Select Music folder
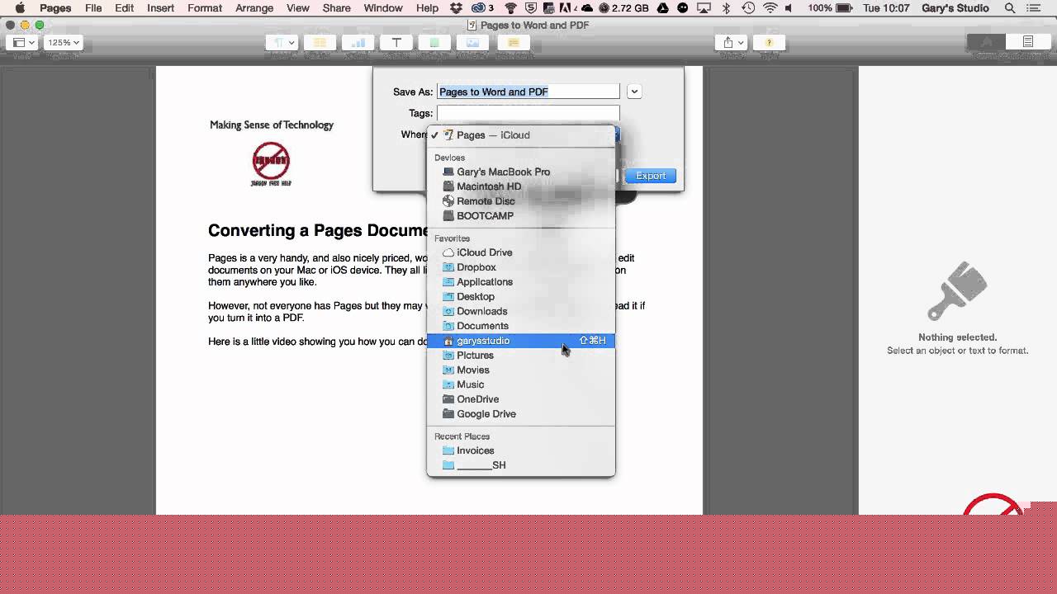1057x594 pixels. (521, 384)
